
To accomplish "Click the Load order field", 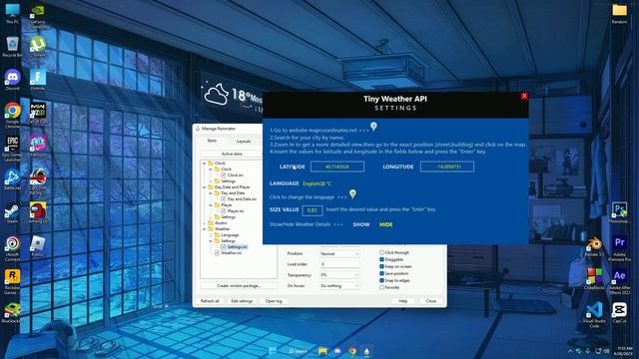I will [339, 264].
